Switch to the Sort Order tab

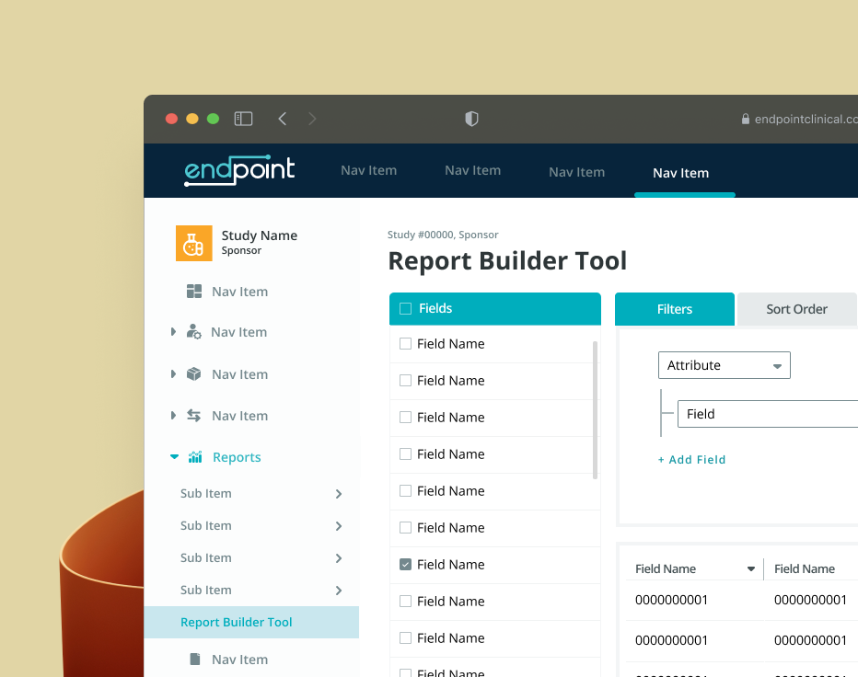(x=797, y=309)
